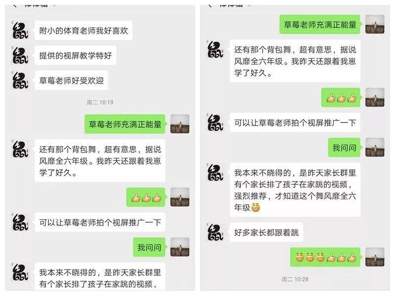Tap contact avatar beside 好多家长都跟着跳
Viewport: 395px width, 296px height.
pos(215,232)
